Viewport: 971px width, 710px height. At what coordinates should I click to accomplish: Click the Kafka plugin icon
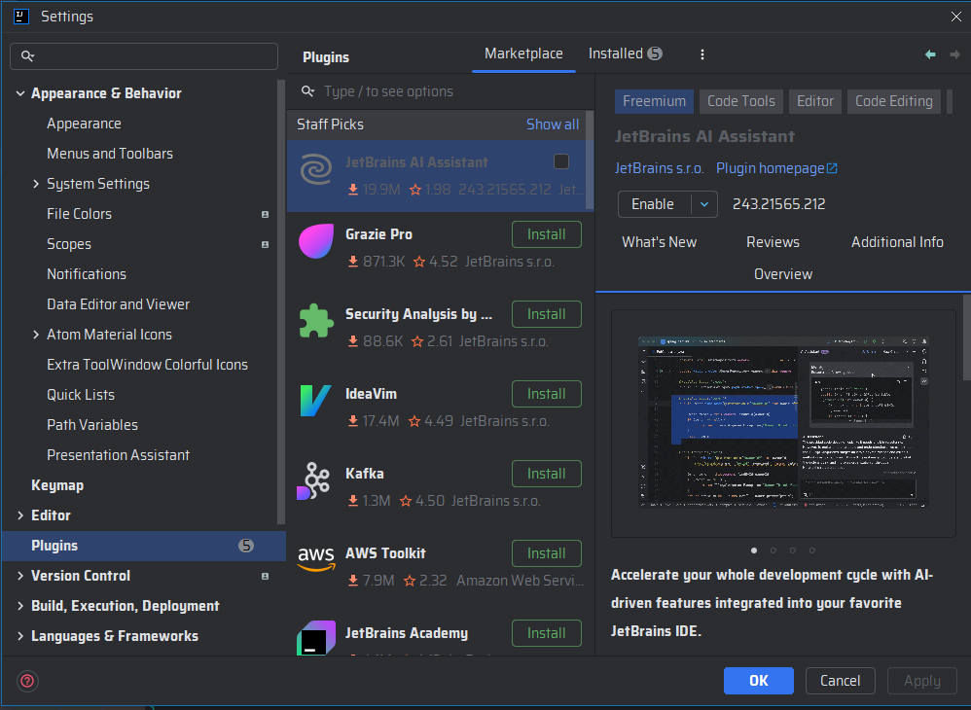tap(315, 480)
